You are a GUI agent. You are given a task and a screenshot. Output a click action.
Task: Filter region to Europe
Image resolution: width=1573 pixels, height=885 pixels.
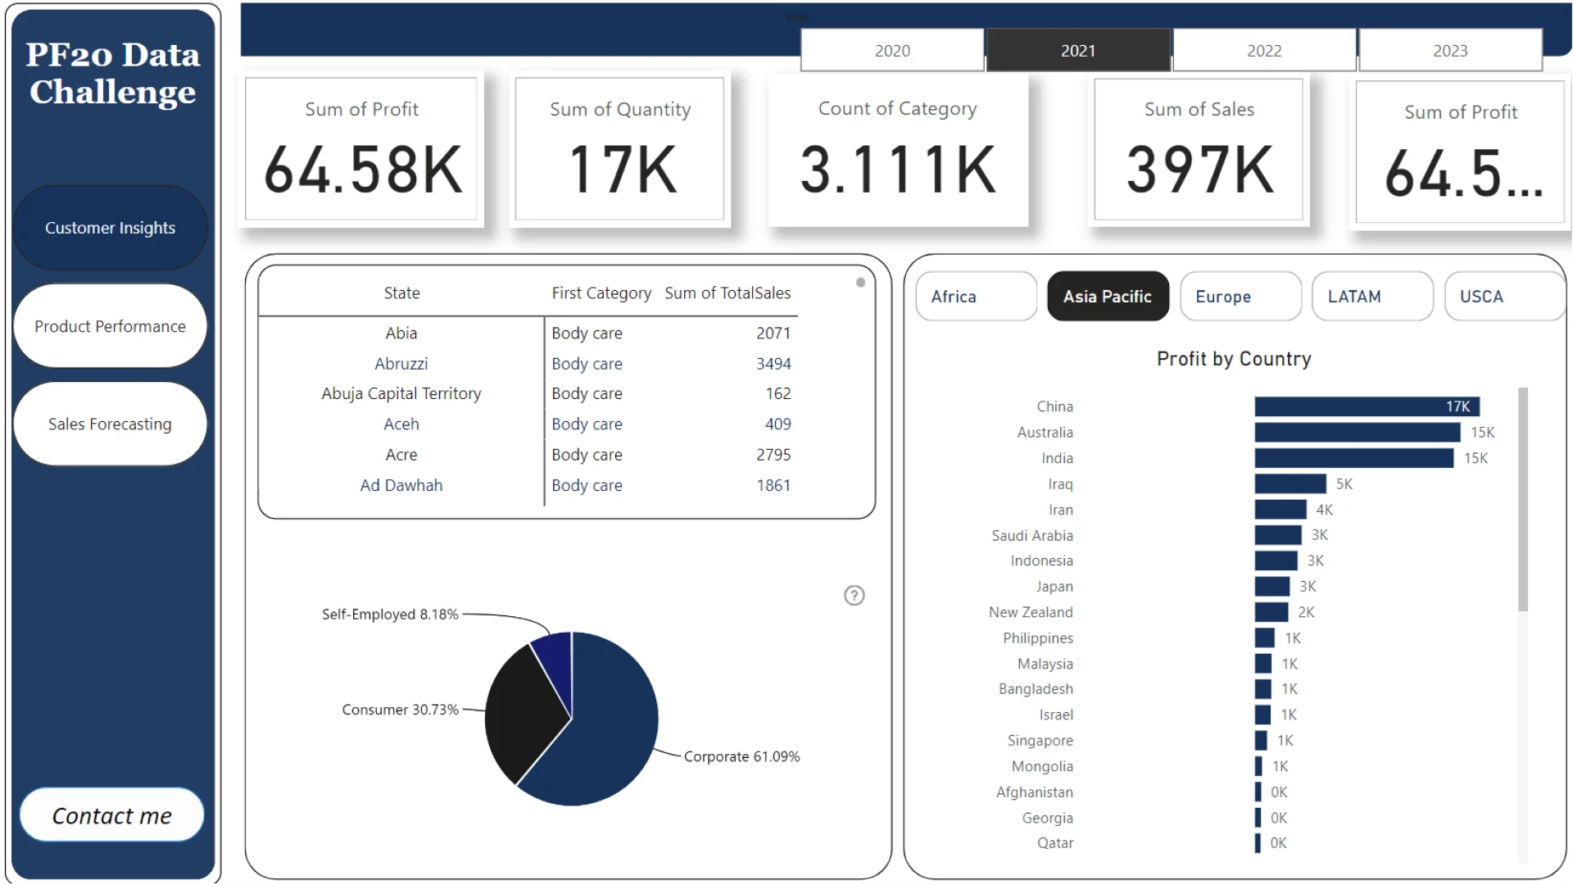tap(1240, 297)
